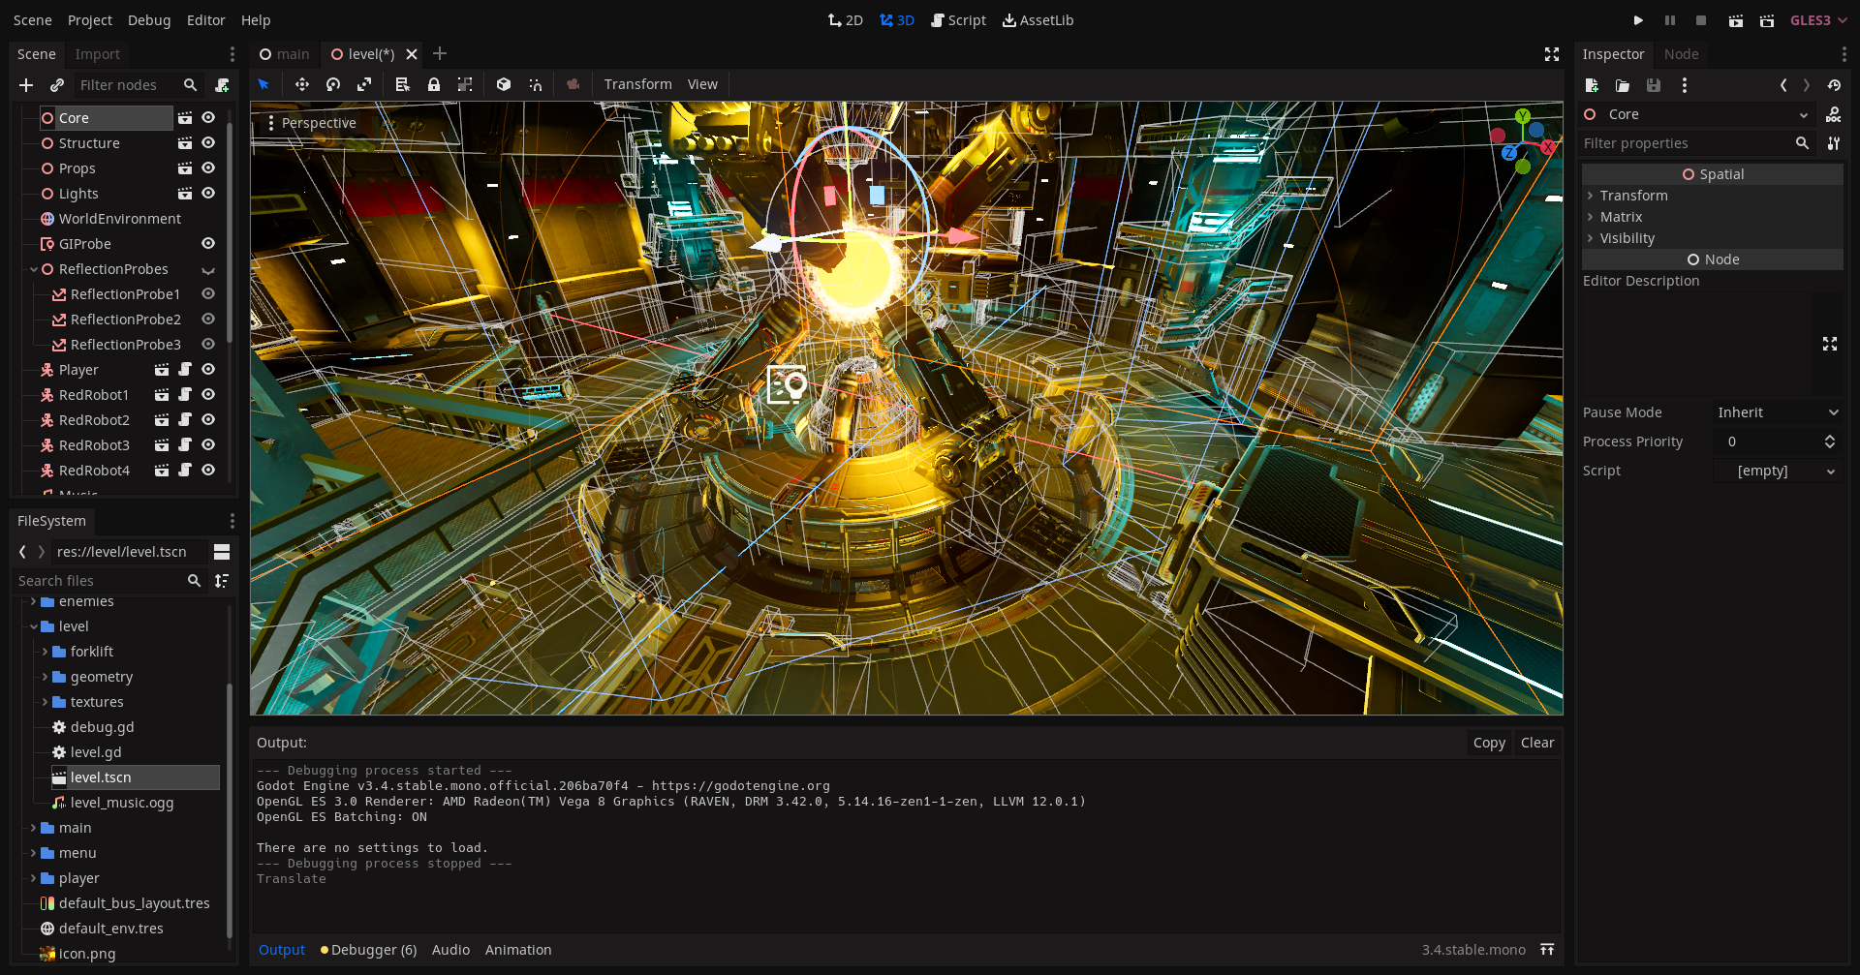Open online class reference with DOC icon

click(x=1835, y=114)
